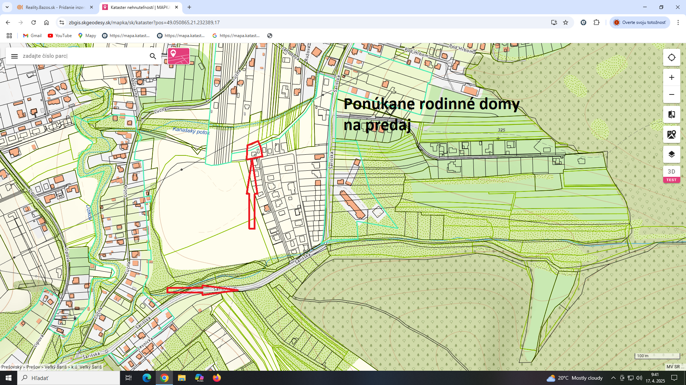
Task: Open the Windows taskbar File Explorer
Action: (x=182, y=378)
